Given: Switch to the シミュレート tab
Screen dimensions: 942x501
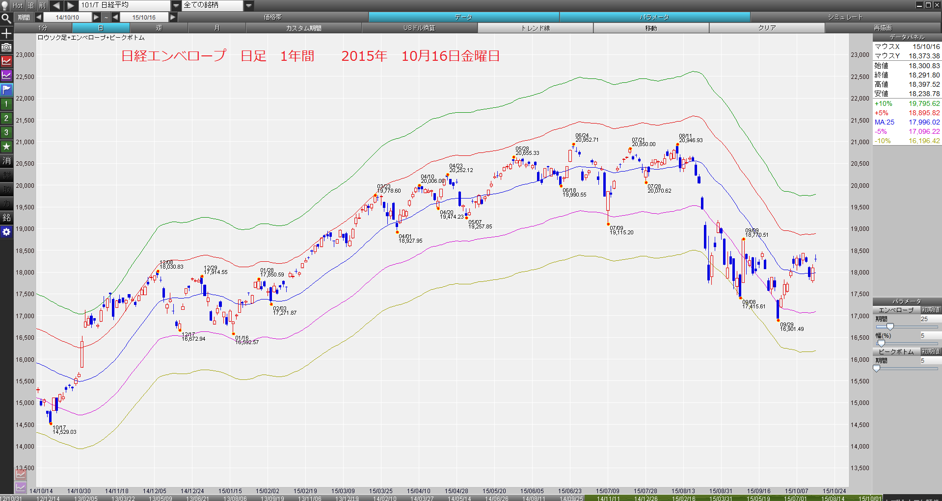Looking at the screenshot, I should pos(845,17).
